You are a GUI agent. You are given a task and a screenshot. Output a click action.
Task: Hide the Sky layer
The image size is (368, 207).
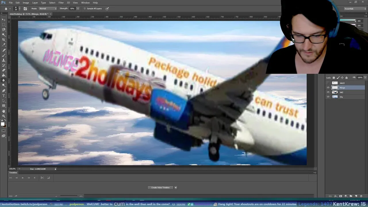pos(328,97)
